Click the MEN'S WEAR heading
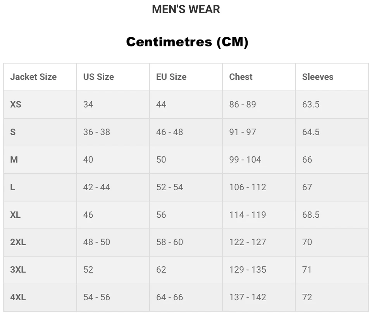Image resolution: width=372 pixels, height=315 pixels. click(186, 9)
